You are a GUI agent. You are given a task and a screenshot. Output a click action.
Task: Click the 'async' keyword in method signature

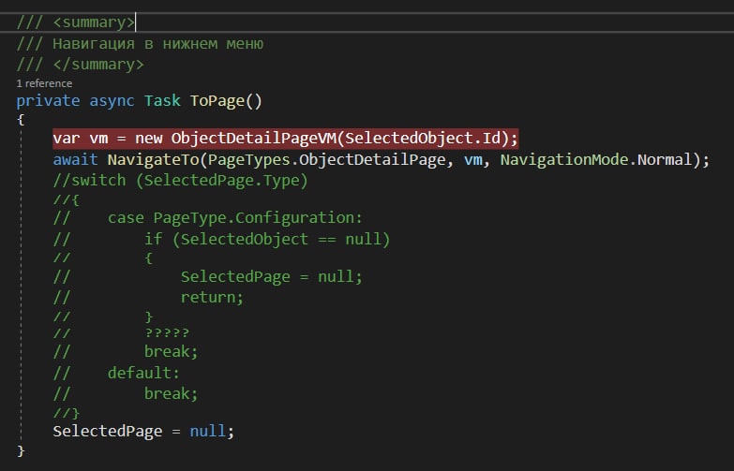112,100
